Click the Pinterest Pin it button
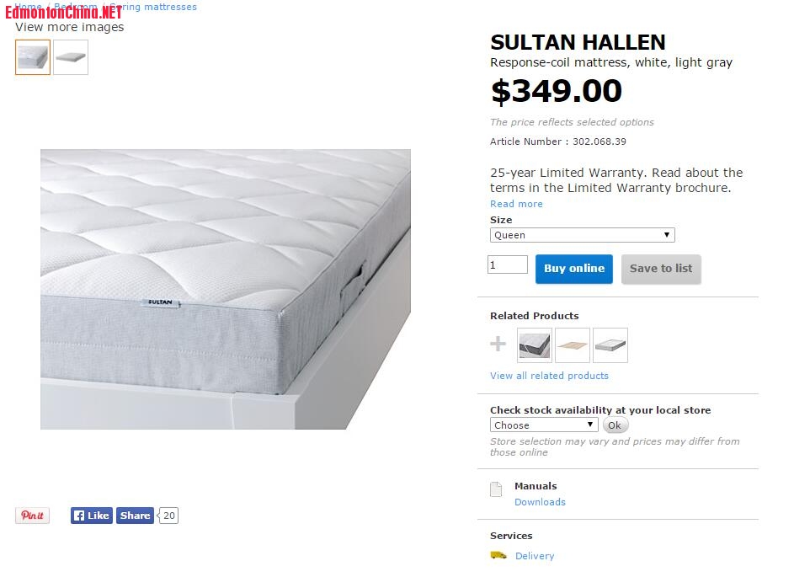 coord(32,516)
